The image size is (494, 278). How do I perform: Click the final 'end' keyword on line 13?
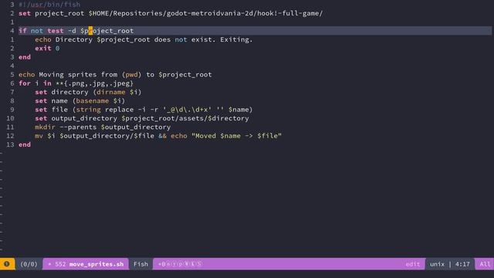tap(25, 144)
